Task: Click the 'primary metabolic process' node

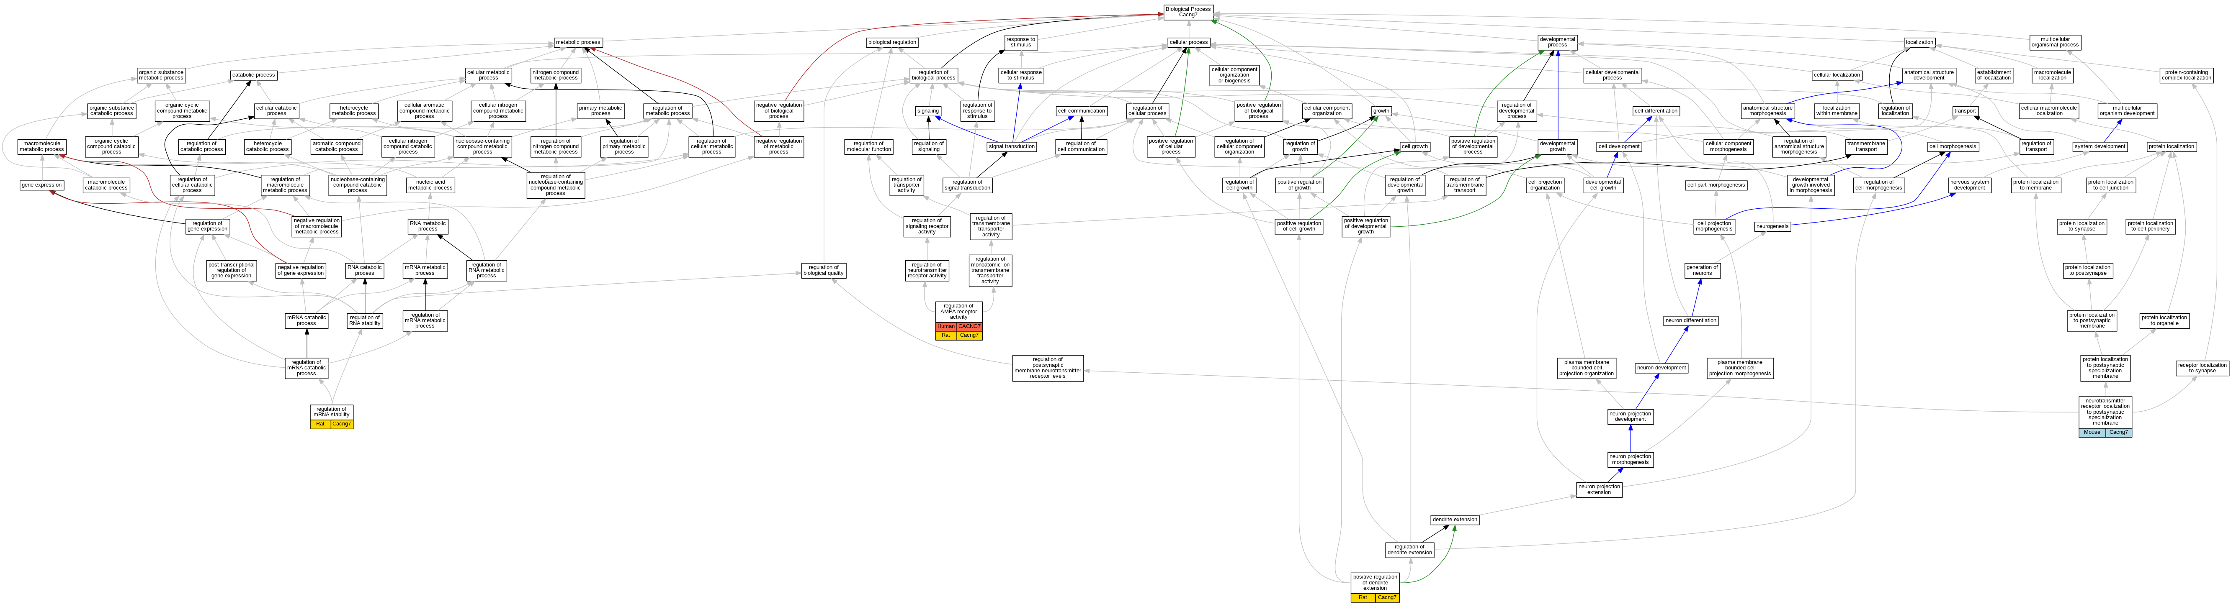Action: [x=601, y=111]
